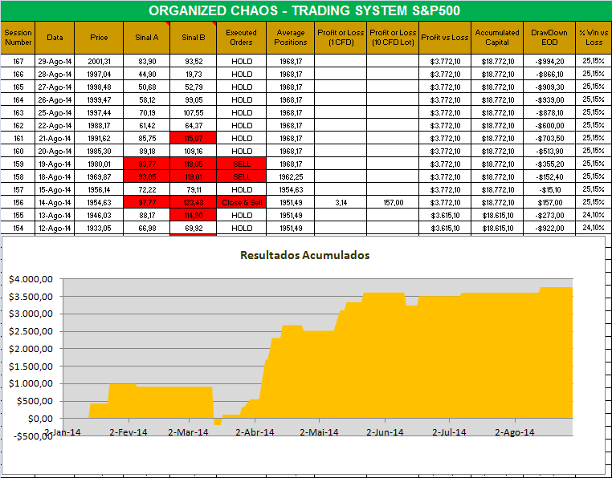612x478 pixels.
Task: Select the $4.000,00 axis label
Action: (x=31, y=279)
